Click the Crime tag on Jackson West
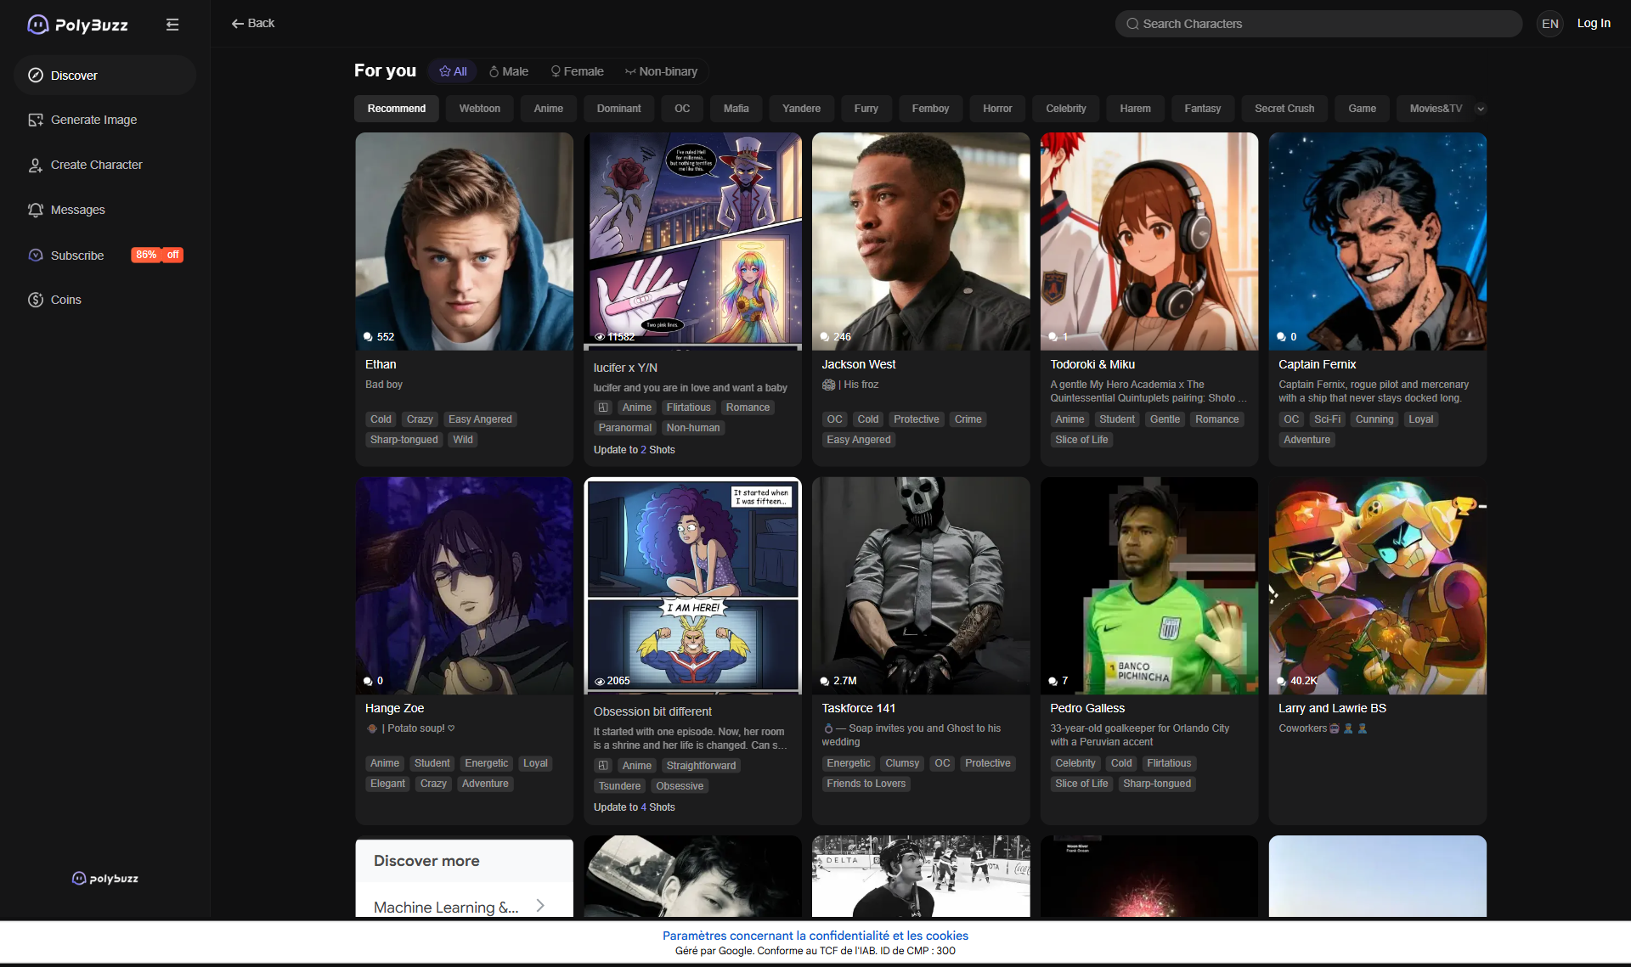Image resolution: width=1631 pixels, height=967 pixels. [x=968, y=419]
